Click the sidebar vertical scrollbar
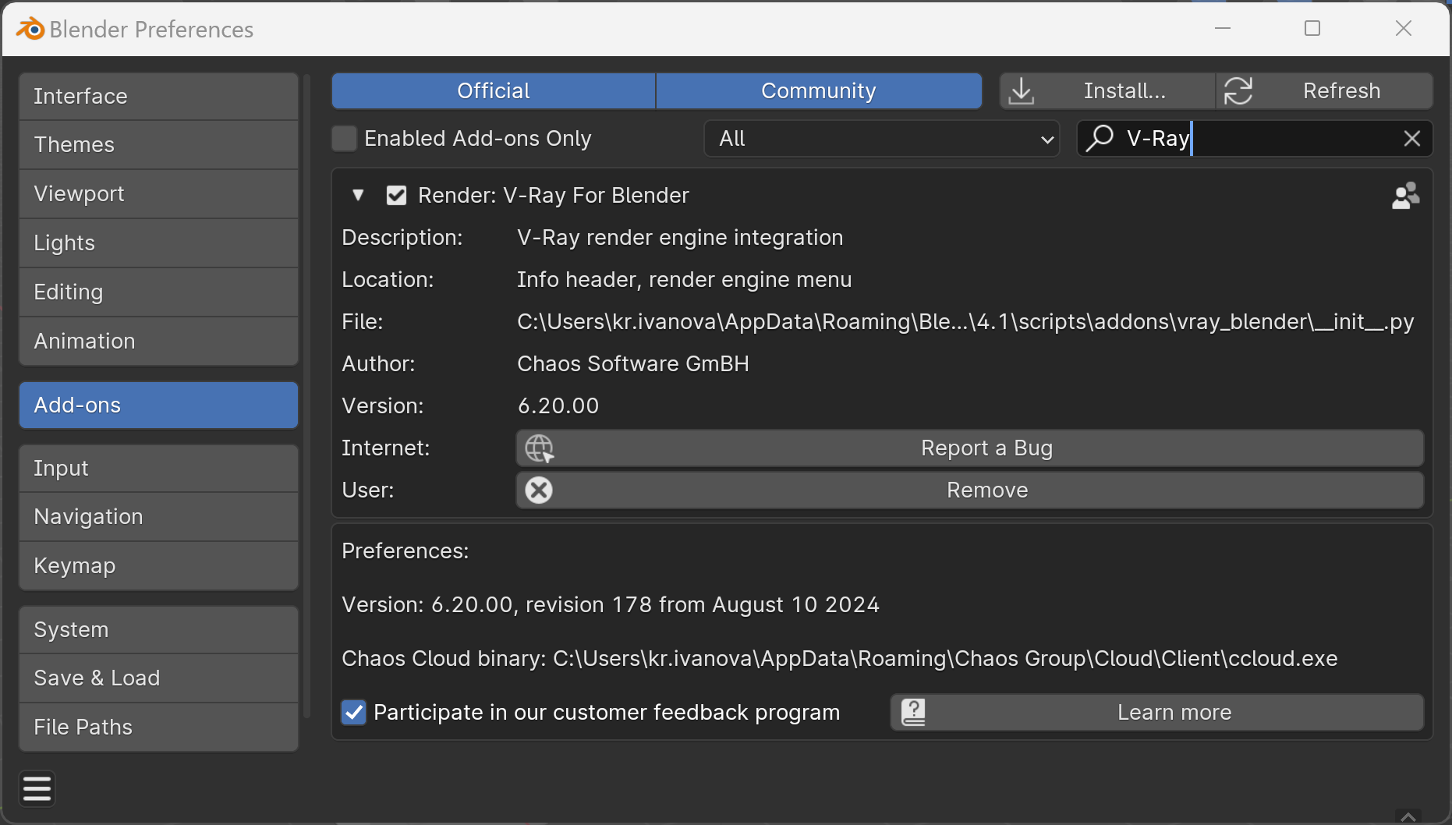1452x825 pixels. tap(307, 396)
